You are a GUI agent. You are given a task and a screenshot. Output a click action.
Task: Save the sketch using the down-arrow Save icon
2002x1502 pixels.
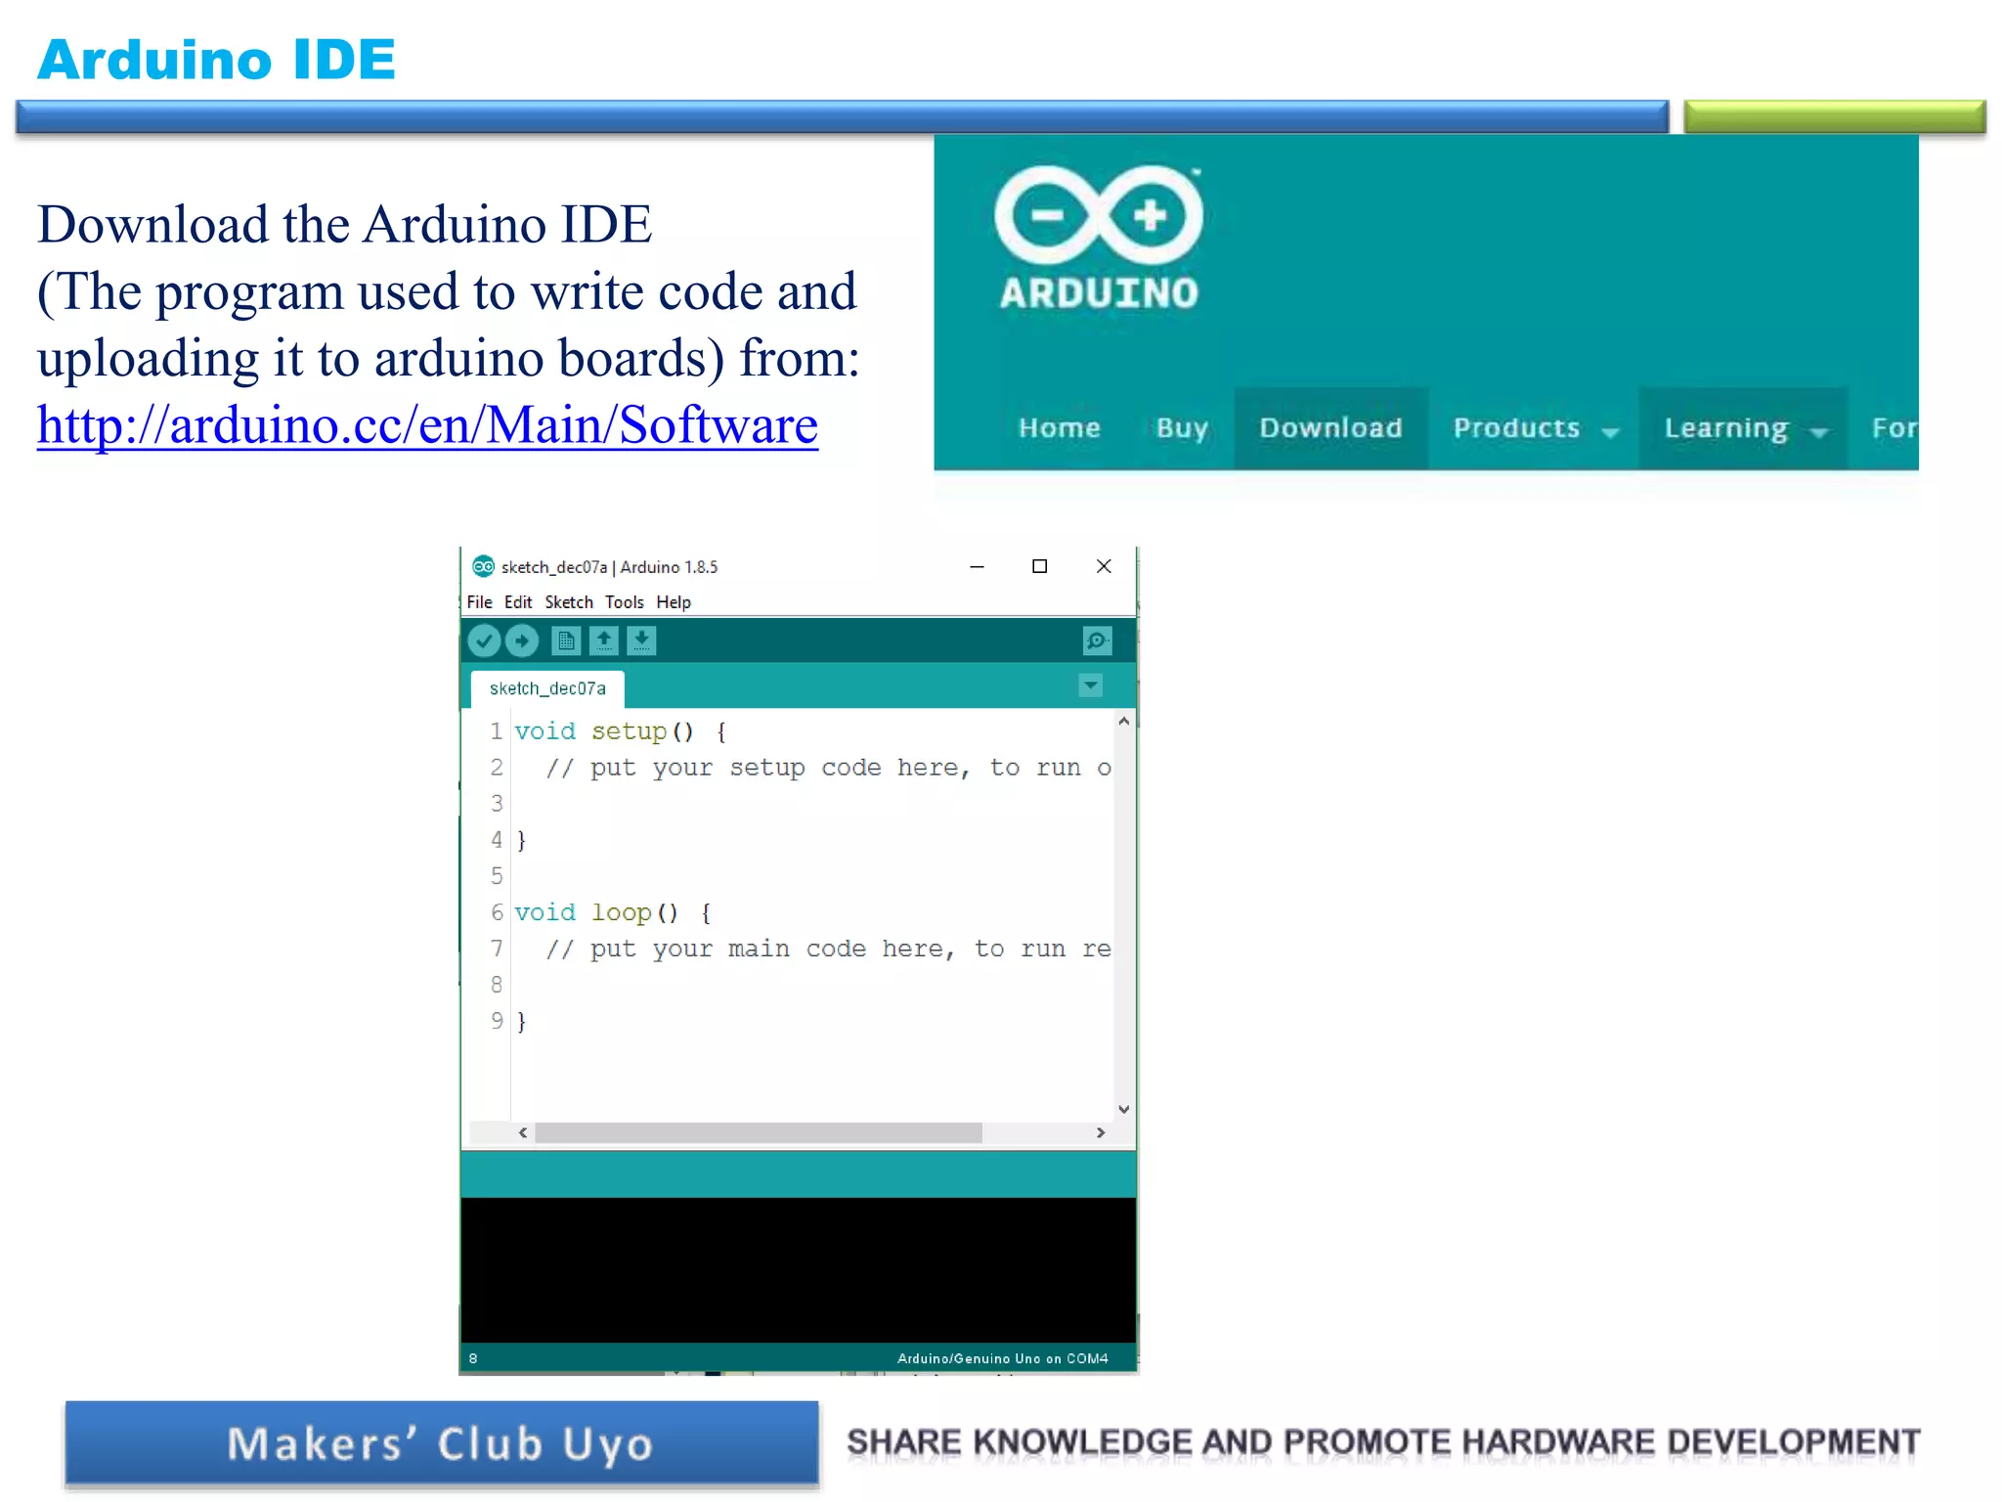(641, 641)
